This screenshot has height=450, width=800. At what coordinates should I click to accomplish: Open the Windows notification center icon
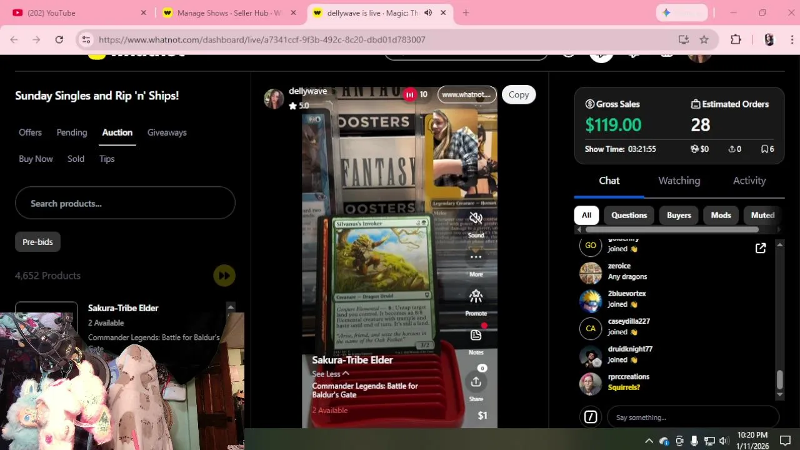pos(785,441)
